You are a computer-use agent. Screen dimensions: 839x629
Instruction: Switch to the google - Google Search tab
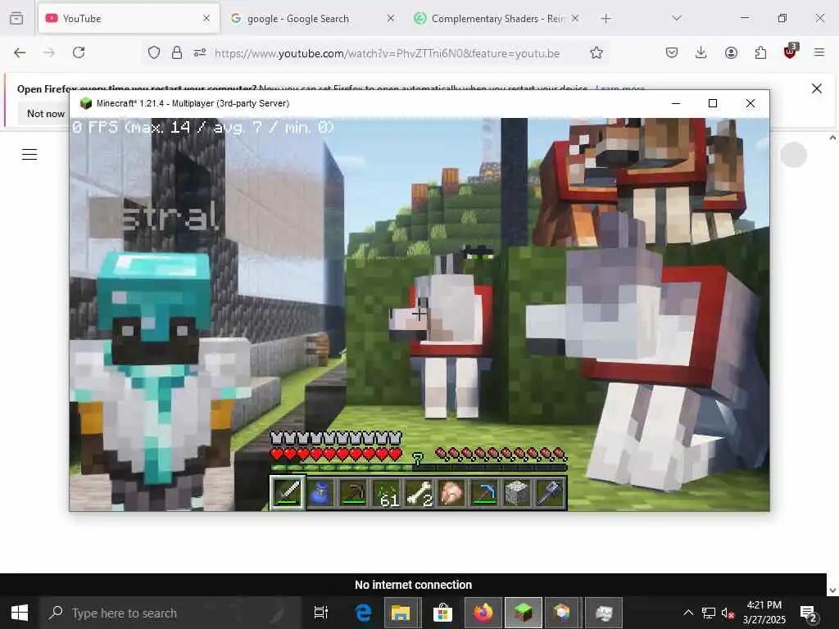[313, 19]
